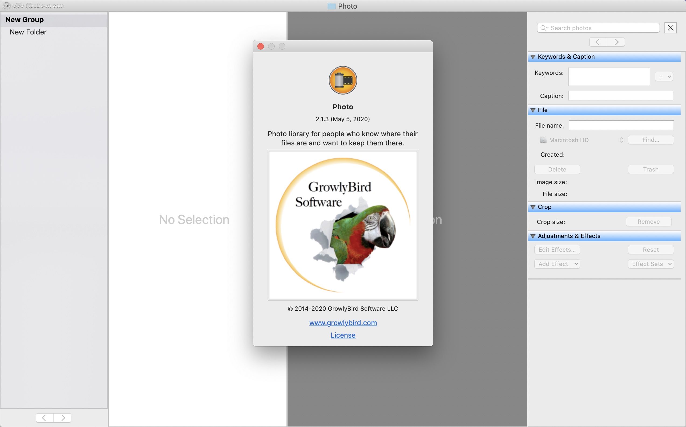Image resolution: width=686 pixels, height=427 pixels.
Task: Click the Remove crop button
Action: pyautogui.click(x=648, y=222)
